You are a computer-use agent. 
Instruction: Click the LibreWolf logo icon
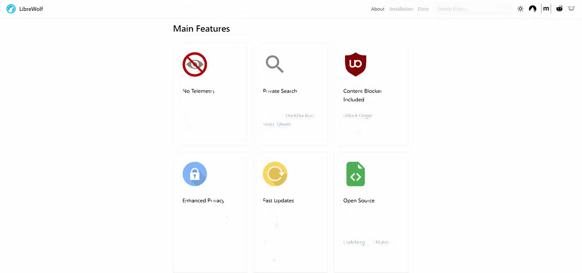pos(11,9)
